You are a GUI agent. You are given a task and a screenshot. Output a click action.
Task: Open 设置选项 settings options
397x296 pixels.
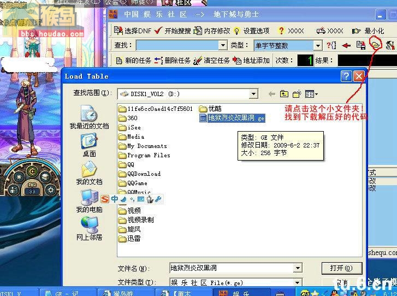(251, 31)
